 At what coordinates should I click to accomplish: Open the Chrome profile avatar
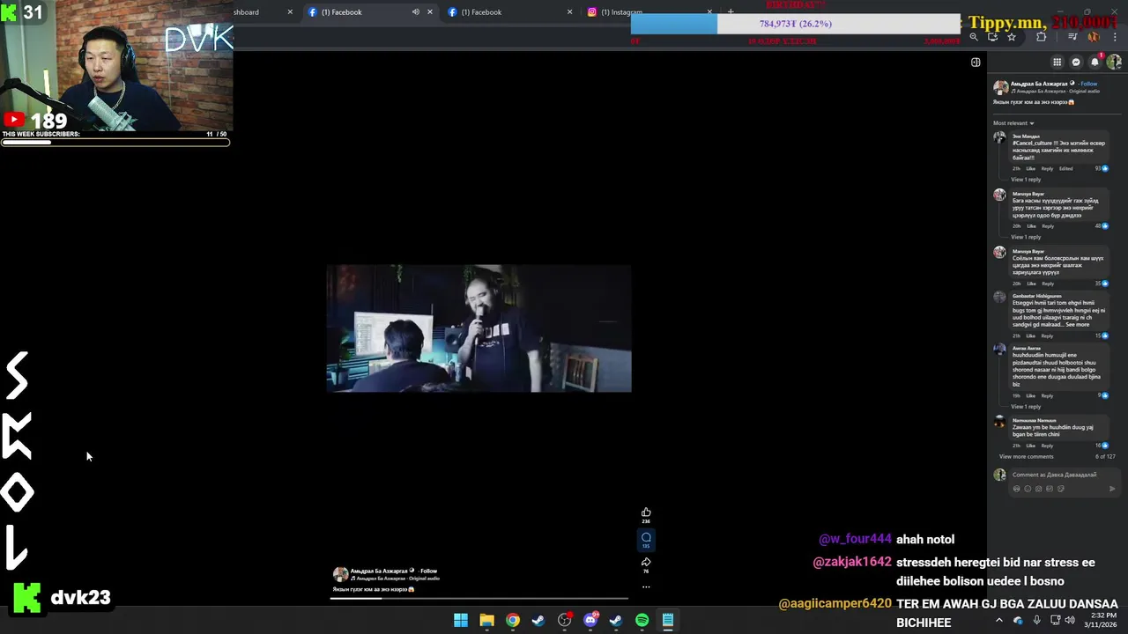[x=1094, y=37]
